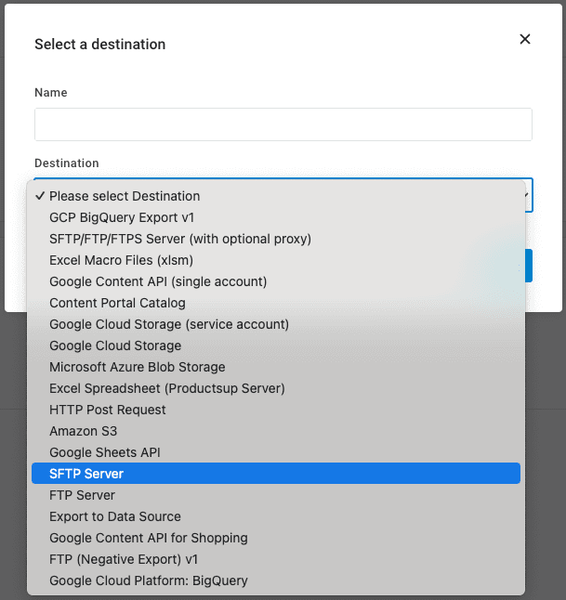The height and width of the screenshot is (600, 566).
Task: Close the Select a destination dialog
Action: [525, 39]
